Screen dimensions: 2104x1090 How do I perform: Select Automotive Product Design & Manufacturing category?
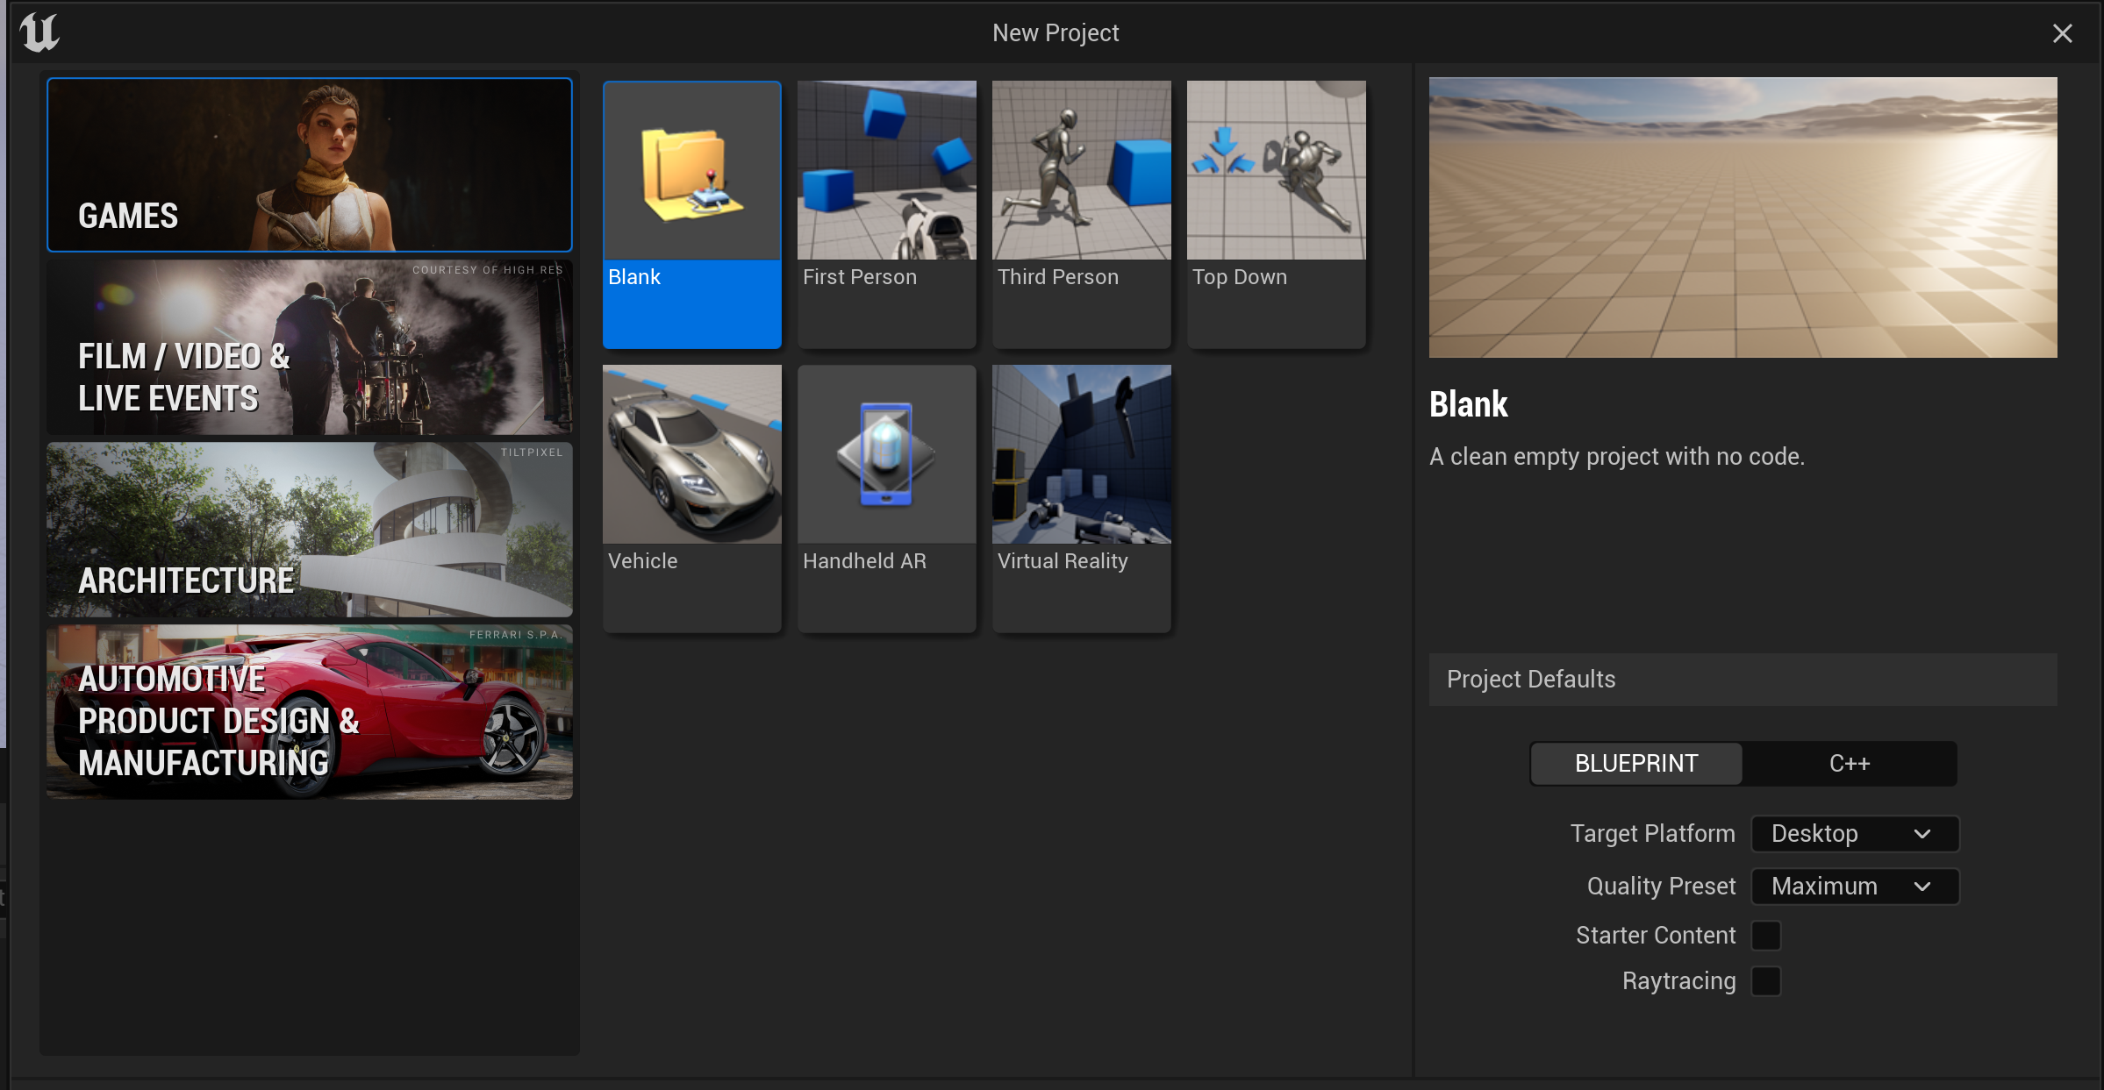(x=310, y=712)
